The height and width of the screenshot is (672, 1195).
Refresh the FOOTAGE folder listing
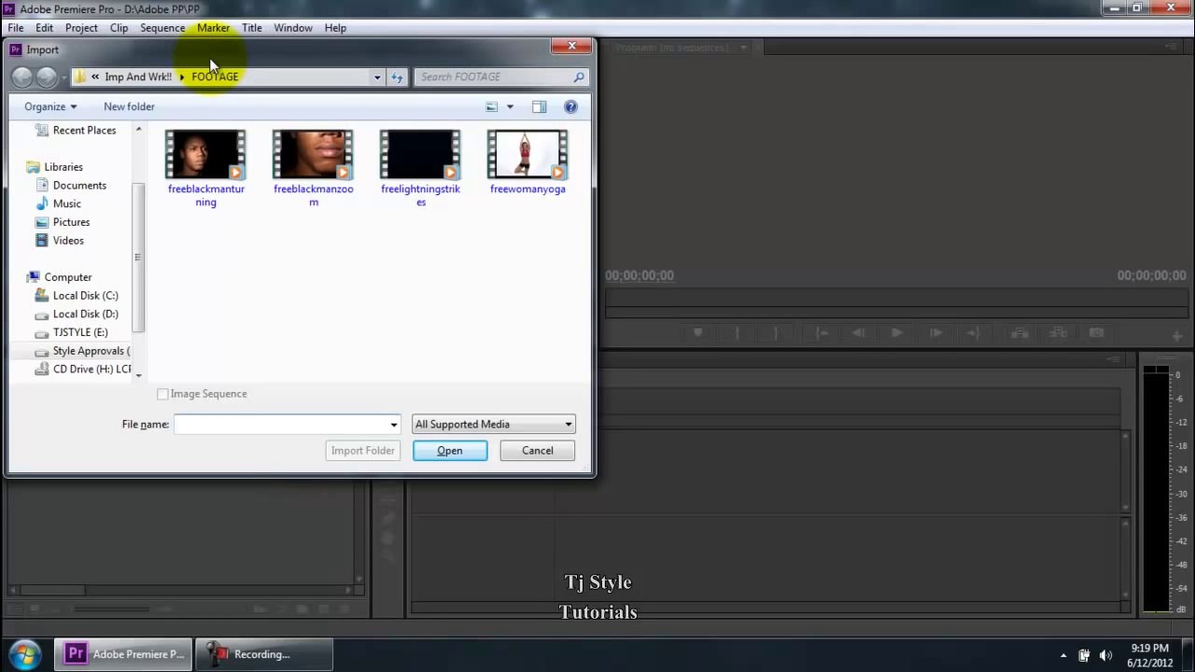pyautogui.click(x=397, y=77)
